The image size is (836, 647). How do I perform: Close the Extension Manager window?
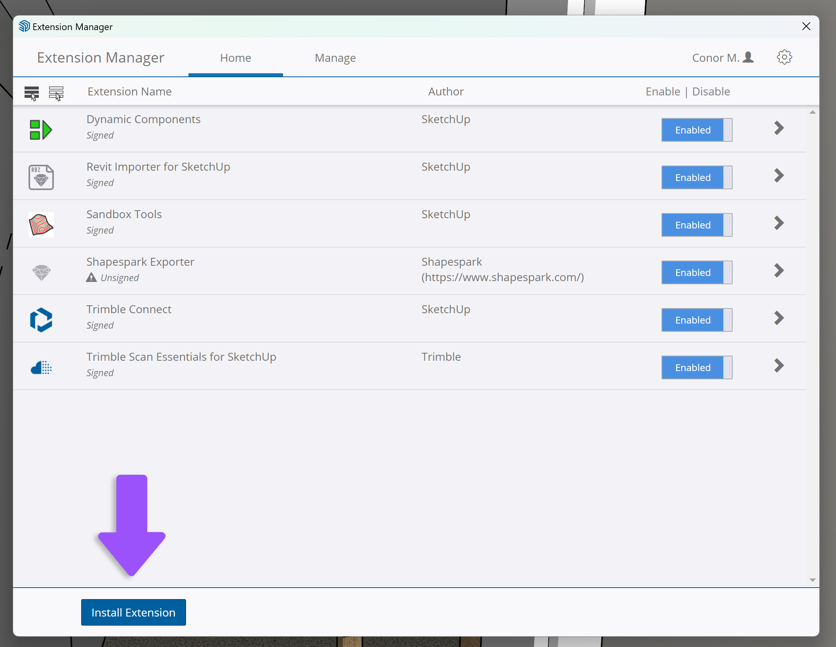coord(806,26)
